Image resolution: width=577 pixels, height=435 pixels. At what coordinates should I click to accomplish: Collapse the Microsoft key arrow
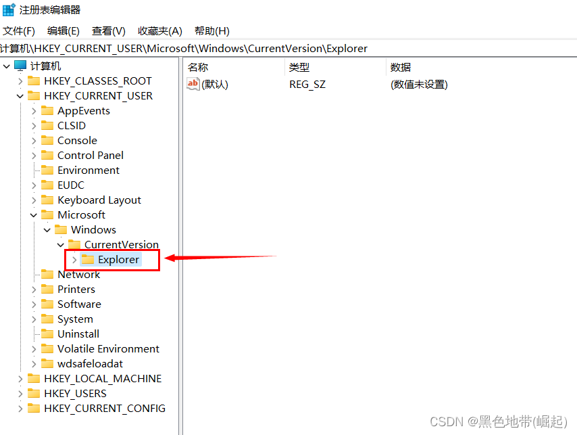pos(34,215)
